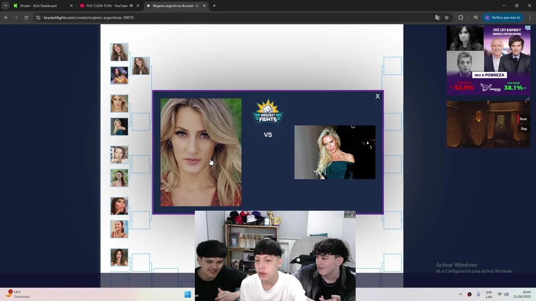Close the Kick Dashboard tab
The height and width of the screenshot is (301, 536).
71,6
